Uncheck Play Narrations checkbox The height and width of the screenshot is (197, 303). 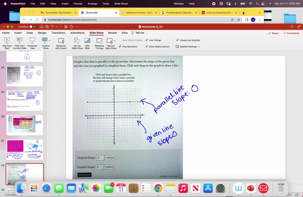click(120, 46)
